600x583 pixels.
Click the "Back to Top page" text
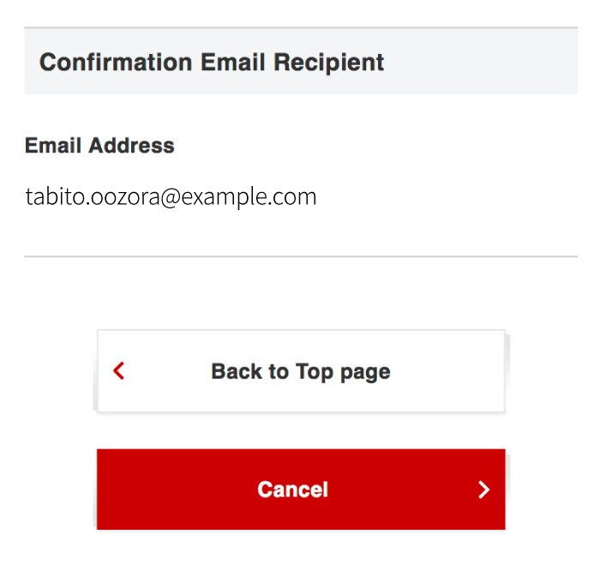[300, 371]
